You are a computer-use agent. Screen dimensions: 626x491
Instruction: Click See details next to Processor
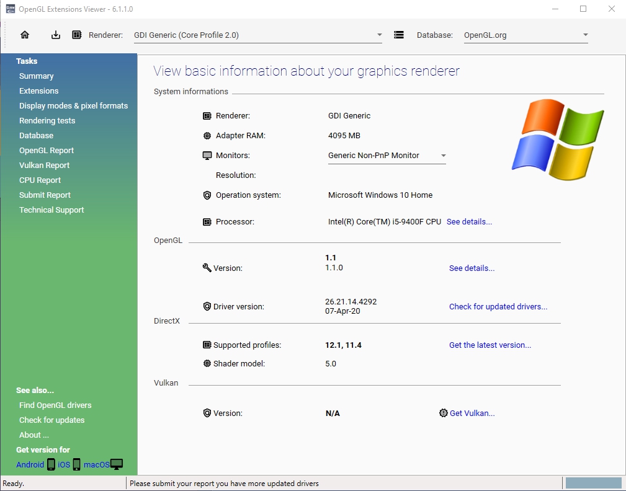pyautogui.click(x=469, y=222)
